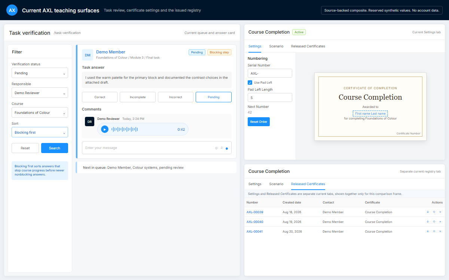Mark the task answer as Incorrect
This screenshot has height=280, width=449.
click(175, 97)
